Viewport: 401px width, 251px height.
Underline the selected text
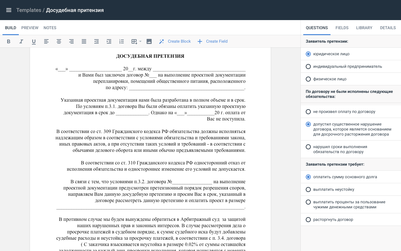[34, 41]
